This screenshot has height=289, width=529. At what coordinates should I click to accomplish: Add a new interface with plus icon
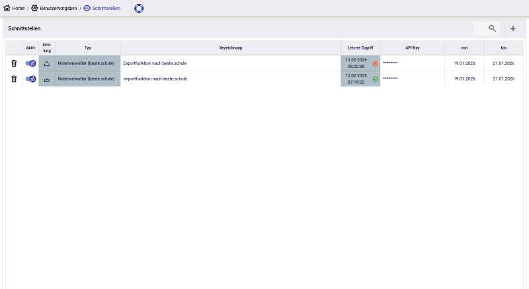(512, 28)
